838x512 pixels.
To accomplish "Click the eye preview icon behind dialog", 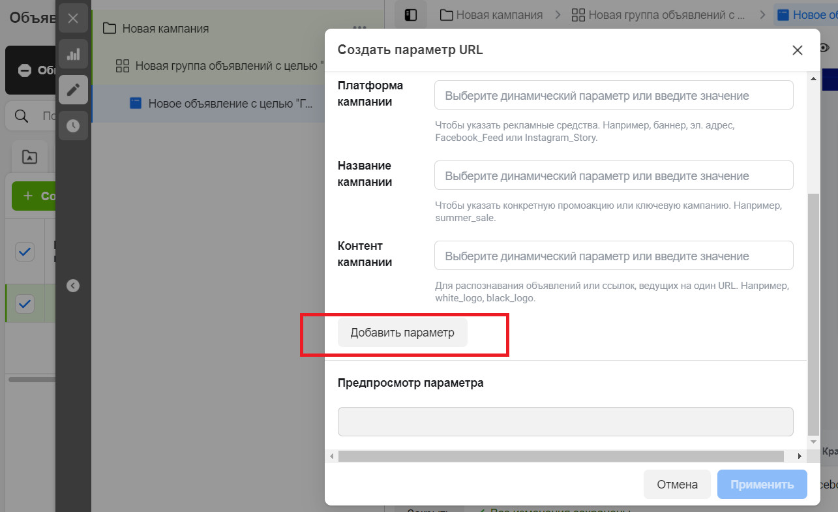I will 825,48.
